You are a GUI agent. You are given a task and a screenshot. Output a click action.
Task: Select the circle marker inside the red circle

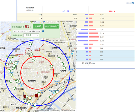tap(33, 61)
